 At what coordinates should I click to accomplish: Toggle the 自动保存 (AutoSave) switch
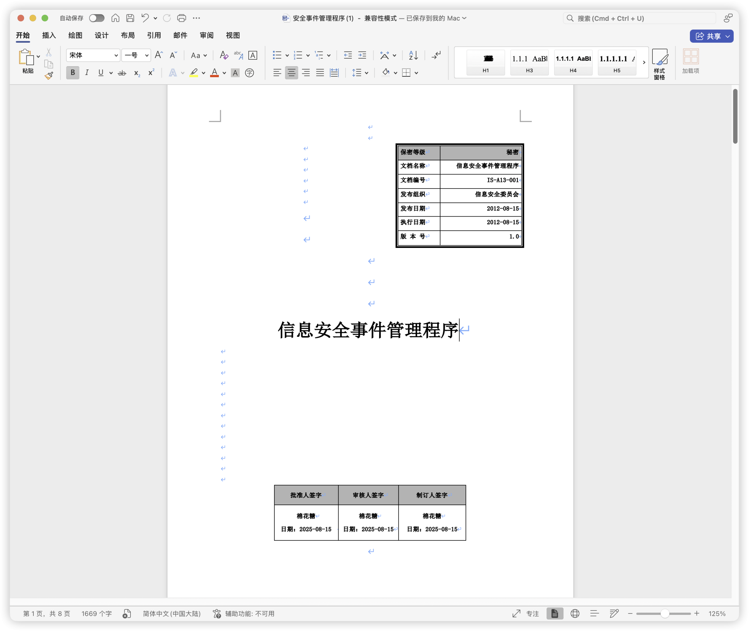pyautogui.click(x=96, y=18)
